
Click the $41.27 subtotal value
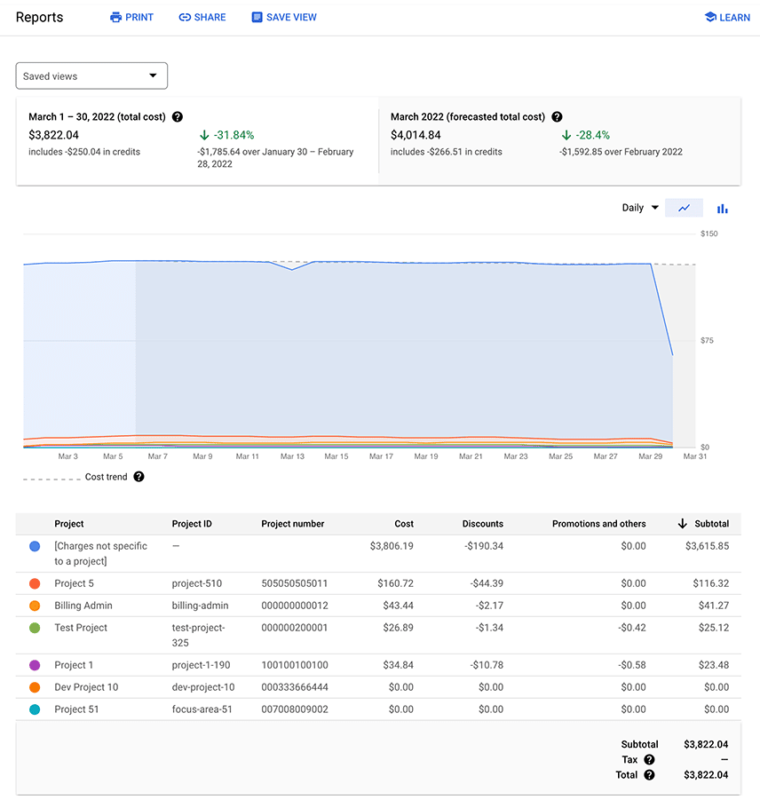pos(714,606)
